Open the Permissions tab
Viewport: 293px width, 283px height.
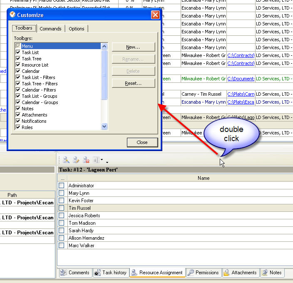[203, 273]
